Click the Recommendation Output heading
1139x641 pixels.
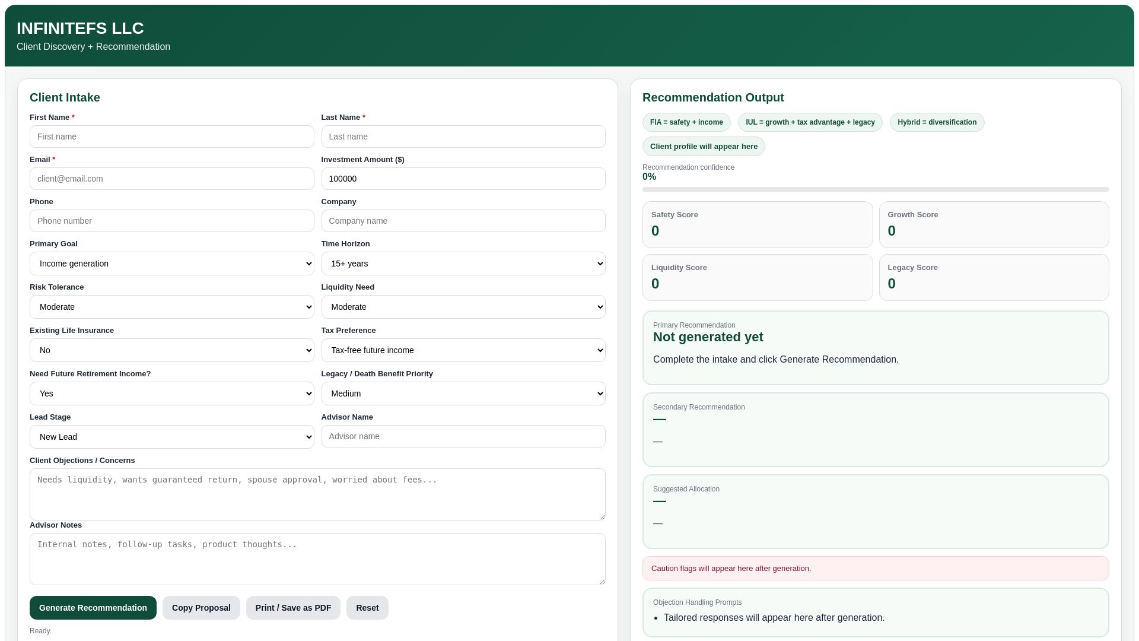(x=713, y=97)
